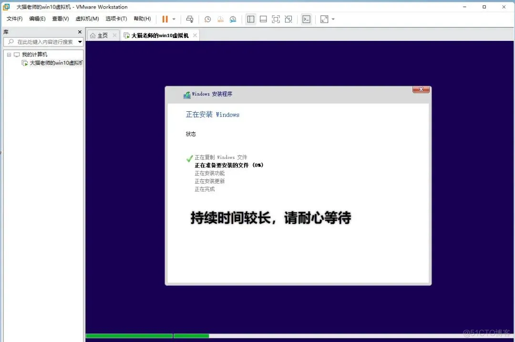Click the send Ctrl+Alt+Del toolbar icon
This screenshot has width=515, height=342.
click(x=190, y=20)
